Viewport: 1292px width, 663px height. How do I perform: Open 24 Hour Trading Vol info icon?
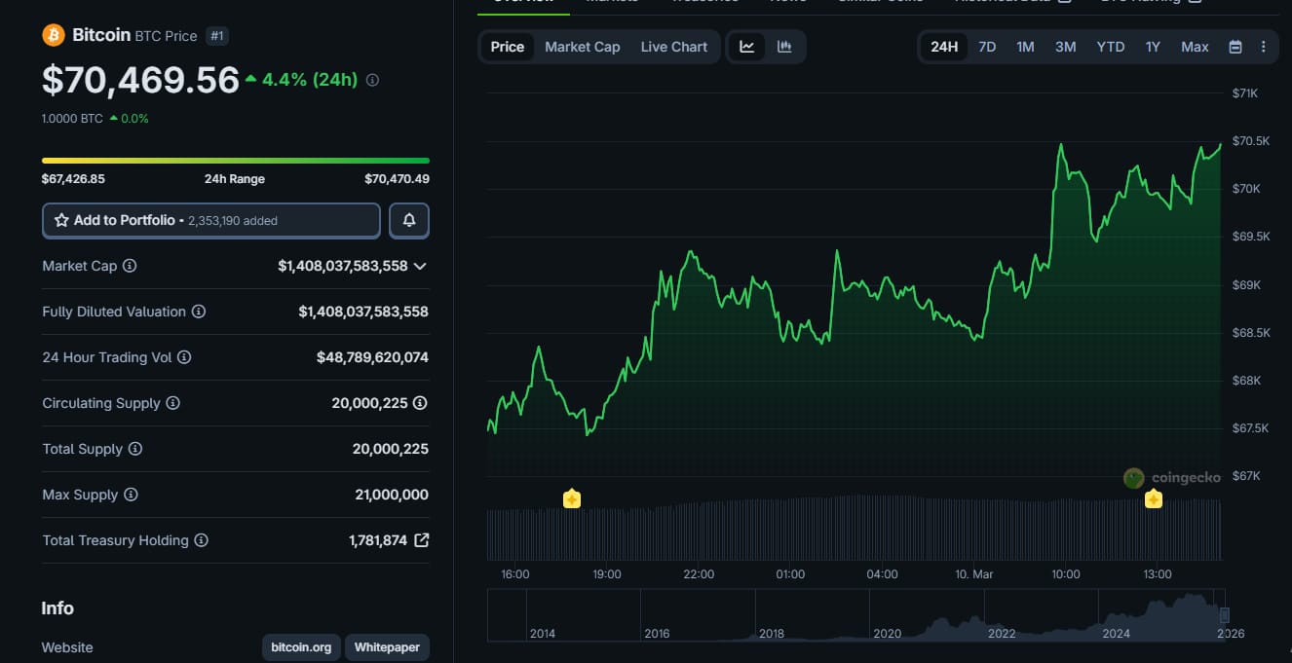184,357
